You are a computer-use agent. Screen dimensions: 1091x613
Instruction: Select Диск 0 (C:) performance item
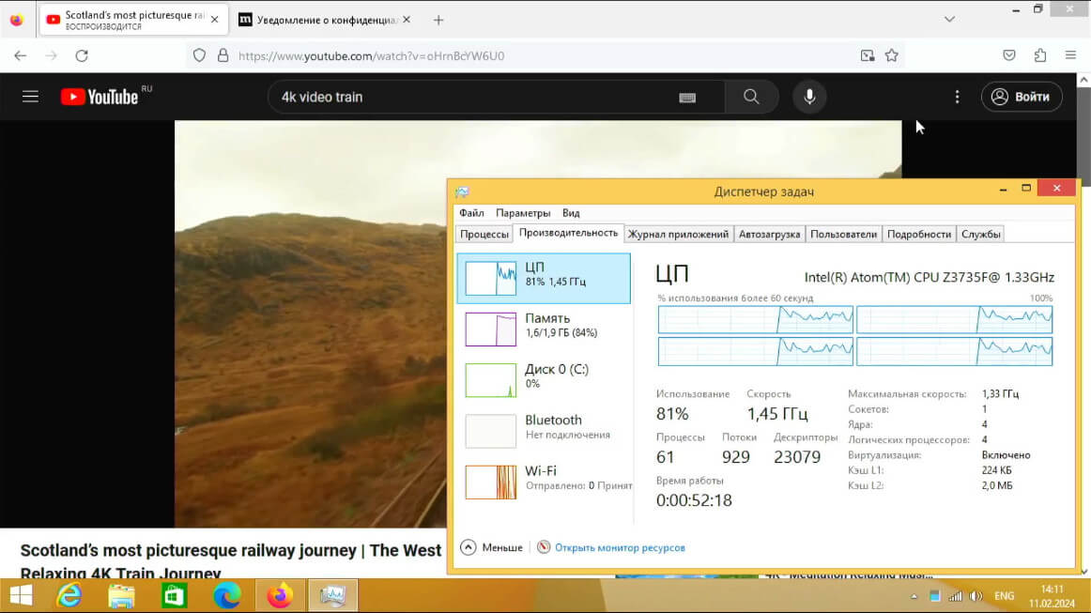[x=544, y=380]
